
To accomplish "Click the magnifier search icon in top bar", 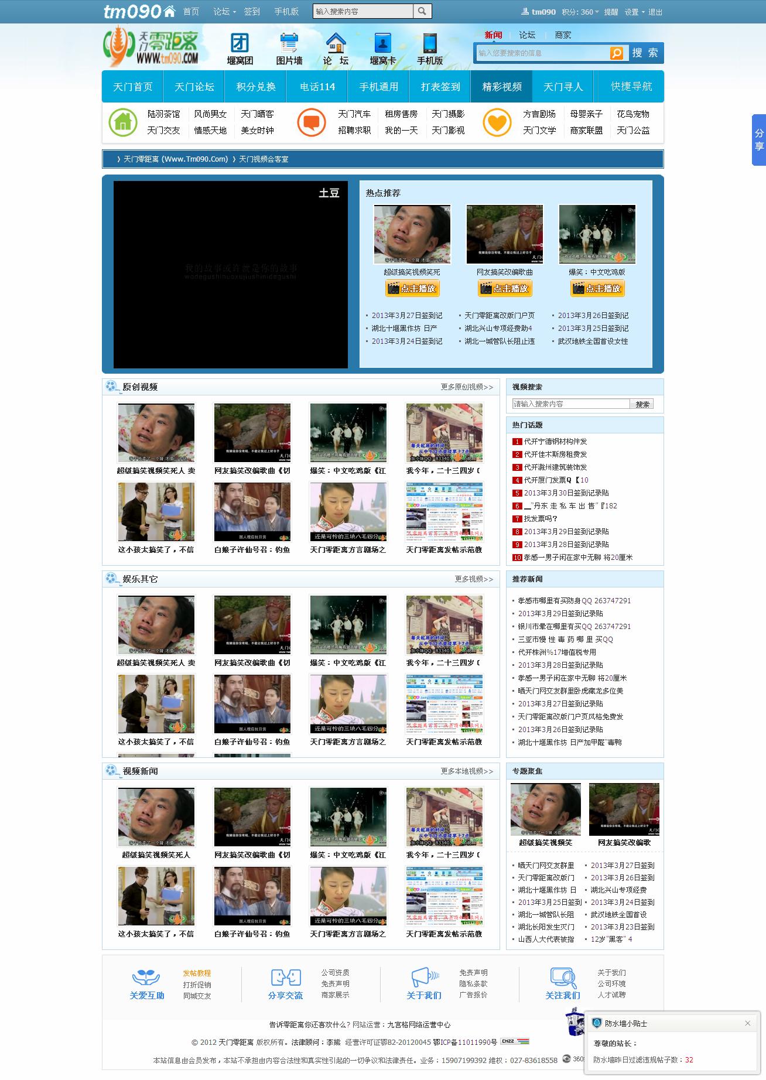I will (x=422, y=11).
